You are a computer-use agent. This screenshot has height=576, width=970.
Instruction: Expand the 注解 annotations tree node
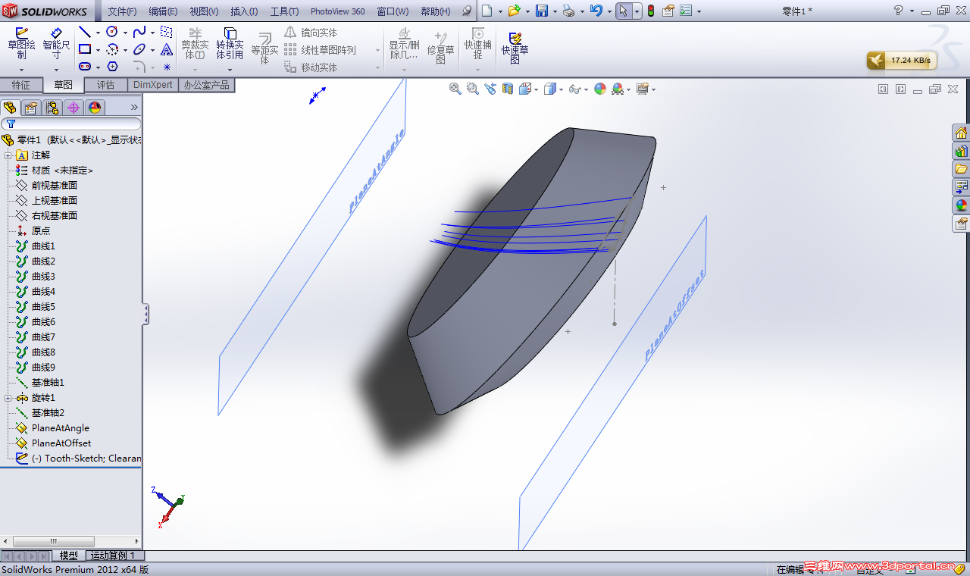(x=8, y=155)
